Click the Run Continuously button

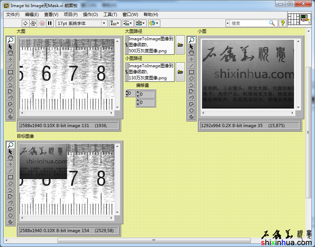coord(33,23)
